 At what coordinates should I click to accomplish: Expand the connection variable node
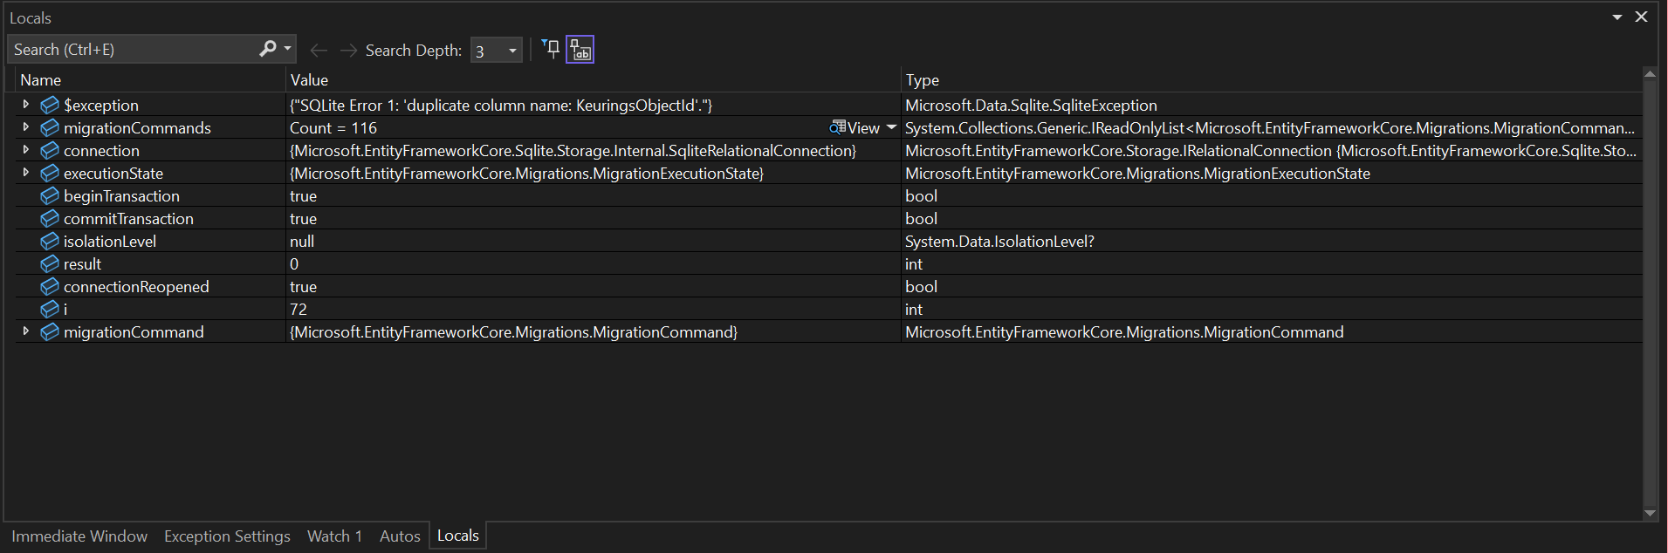coord(25,150)
